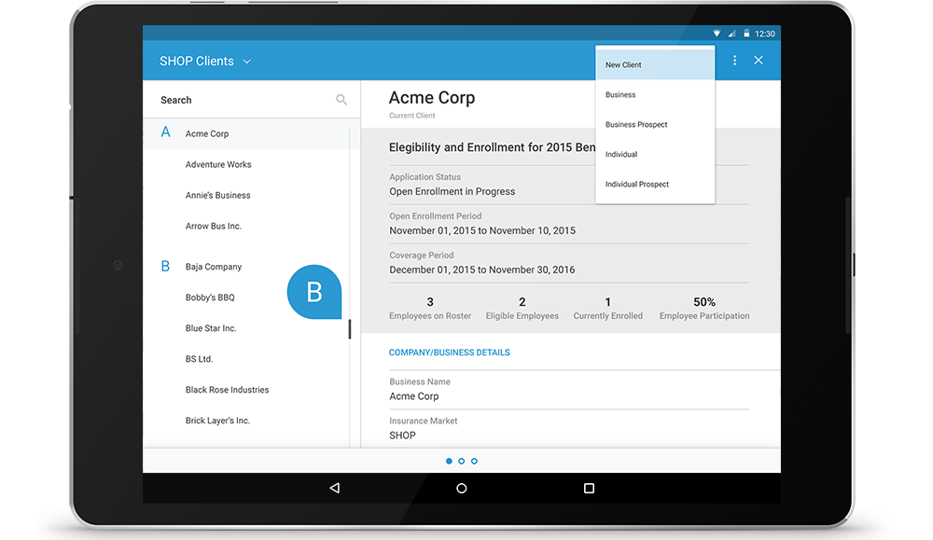Click the Insurance Market value SHOP
933x540 pixels.
coord(402,436)
